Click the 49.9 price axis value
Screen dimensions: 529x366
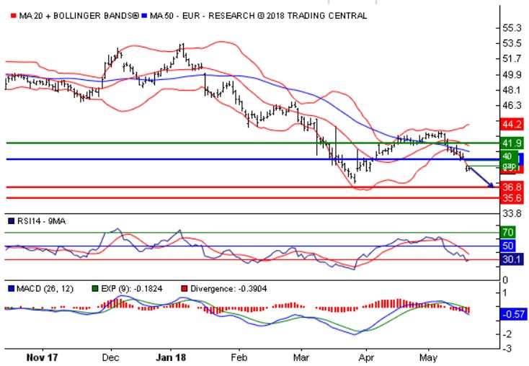pyautogui.click(x=512, y=75)
